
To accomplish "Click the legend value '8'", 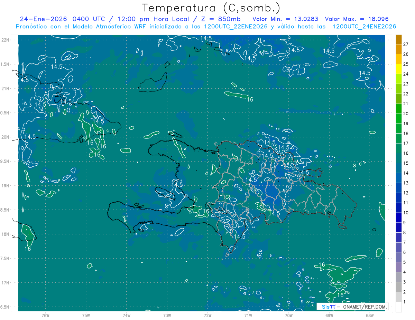I will click(x=405, y=232).
